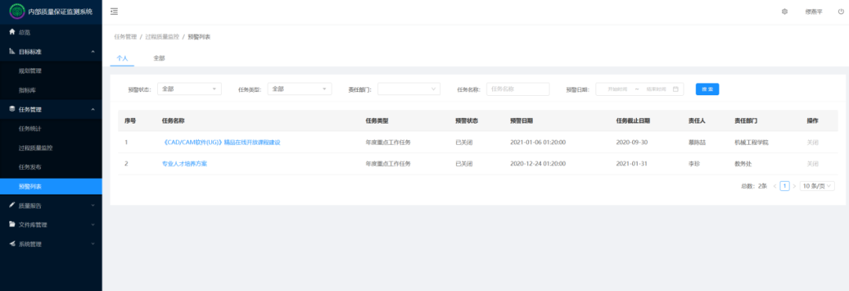Screen dimensions: 849x291
Task: Open 总览 home icon in sidebar
Action: (12, 32)
